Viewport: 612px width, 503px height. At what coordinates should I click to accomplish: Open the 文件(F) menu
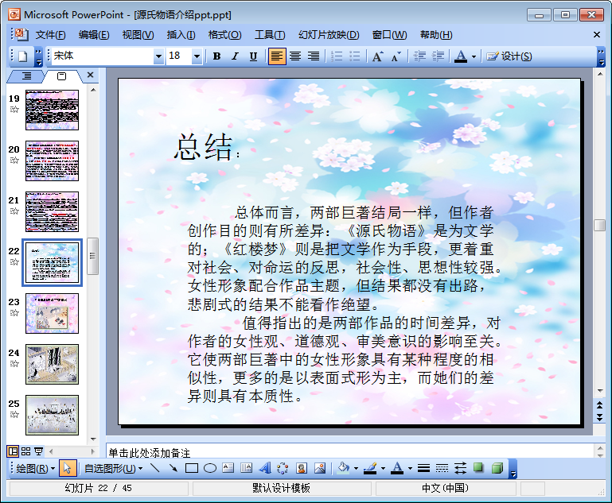coord(50,35)
